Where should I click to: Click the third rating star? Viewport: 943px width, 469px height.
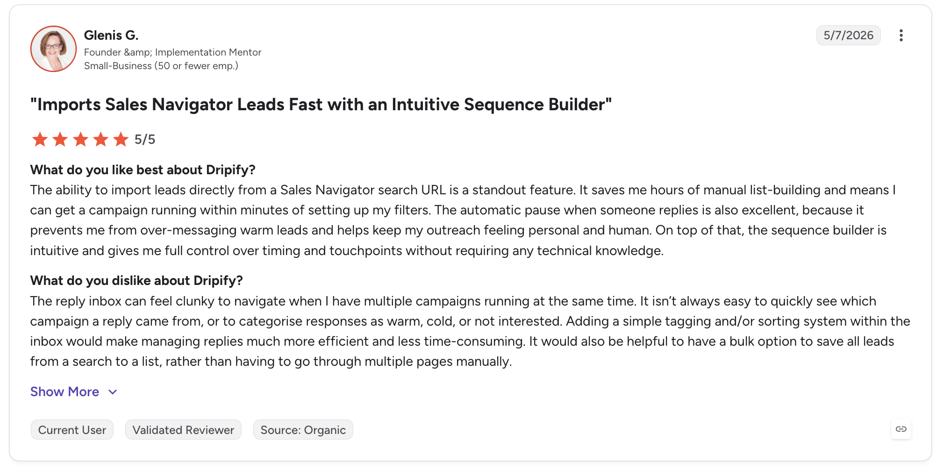[x=80, y=139]
